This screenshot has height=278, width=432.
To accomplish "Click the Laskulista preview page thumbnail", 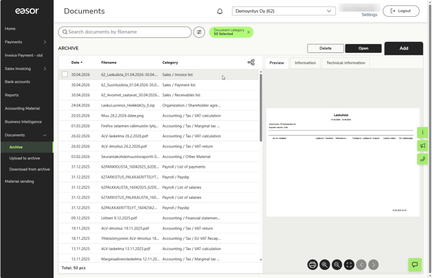I will click(343, 163).
